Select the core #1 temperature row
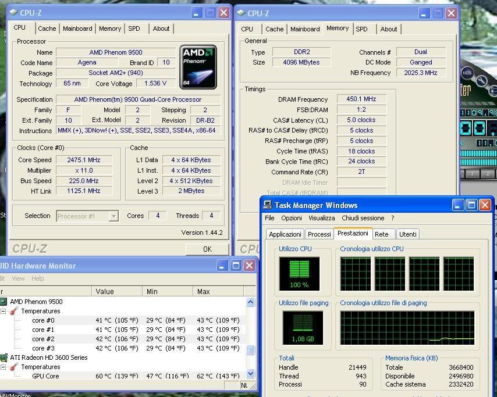Screen dimensions: 497x397 click(123, 330)
